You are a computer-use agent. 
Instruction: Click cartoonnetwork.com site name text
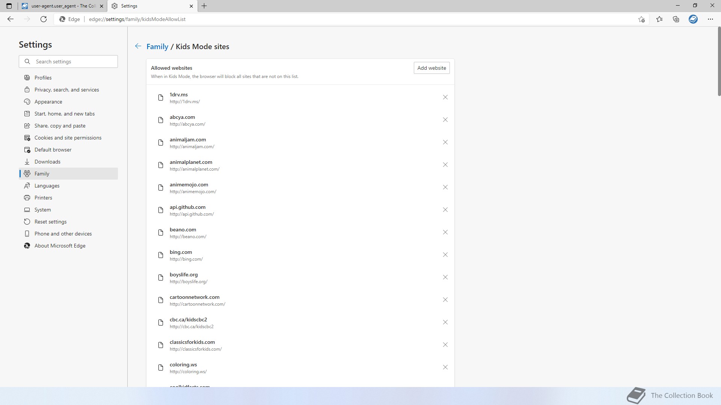pos(195,297)
